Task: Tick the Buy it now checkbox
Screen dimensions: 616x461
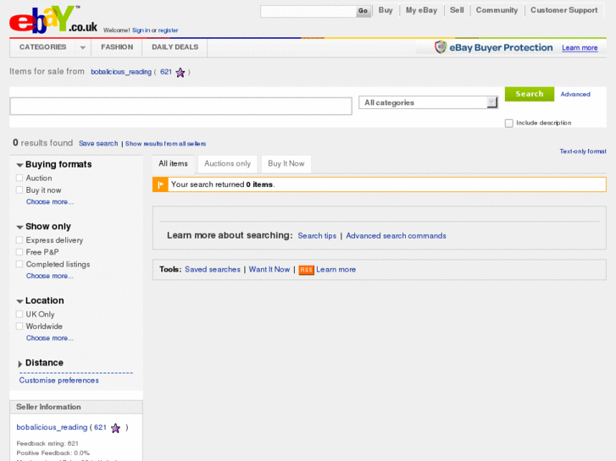Action: click(x=19, y=190)
